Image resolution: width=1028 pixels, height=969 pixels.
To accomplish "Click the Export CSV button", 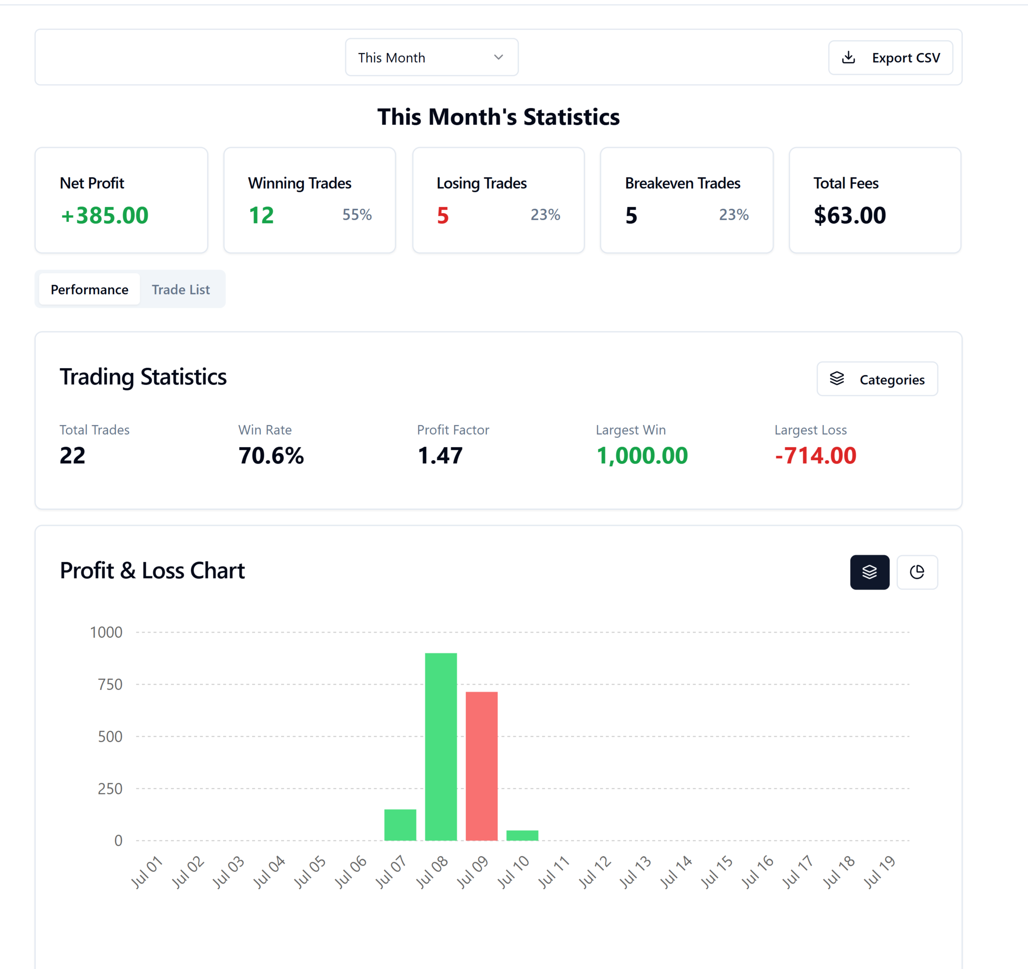I will click(890, 58).
